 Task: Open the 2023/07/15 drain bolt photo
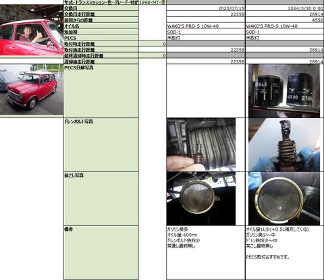coord(201,145)
